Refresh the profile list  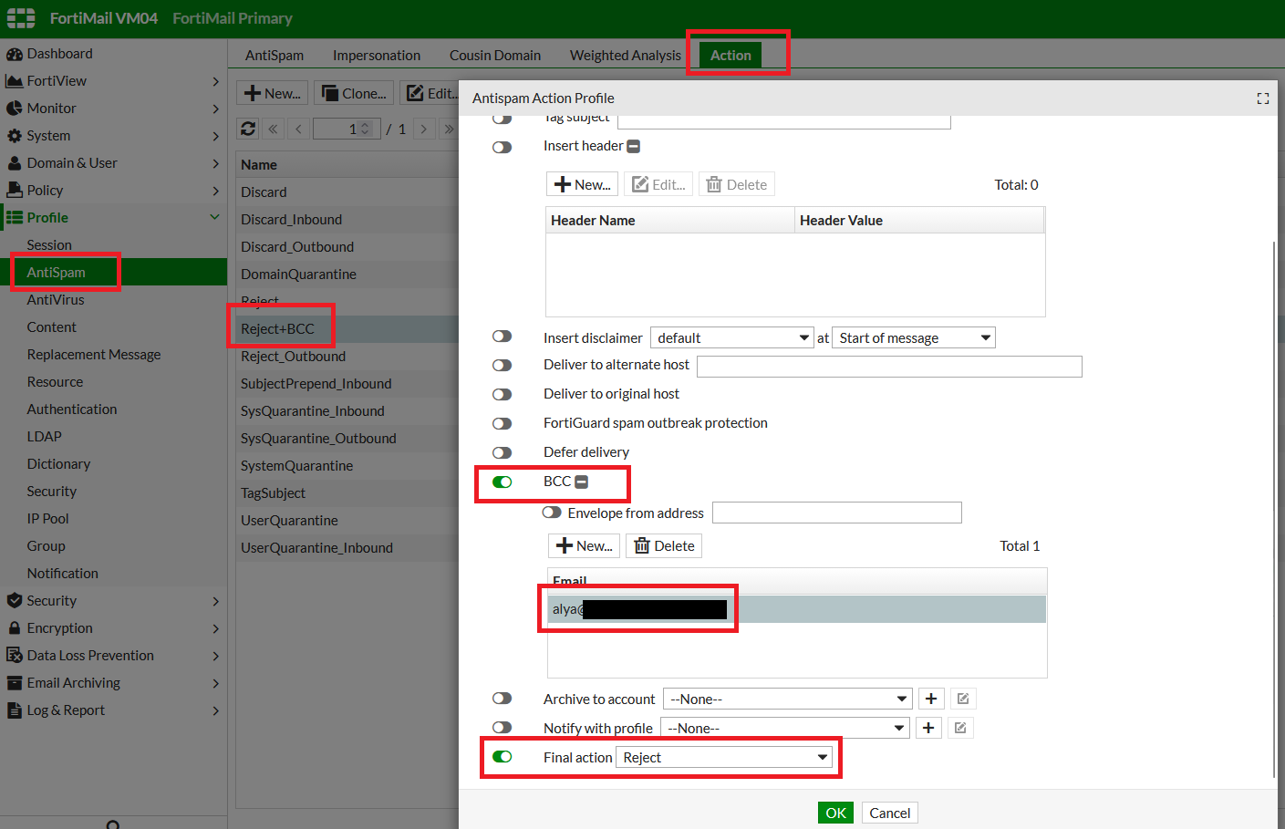click(x=248, y=129)
